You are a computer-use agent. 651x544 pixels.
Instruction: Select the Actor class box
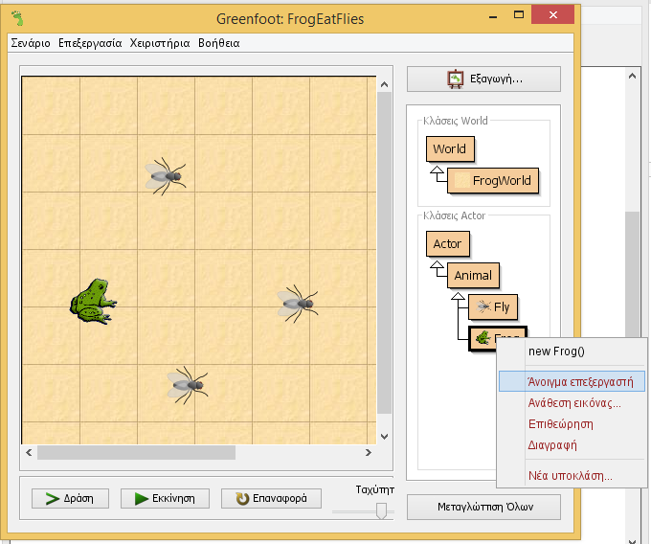coord(448,244)
